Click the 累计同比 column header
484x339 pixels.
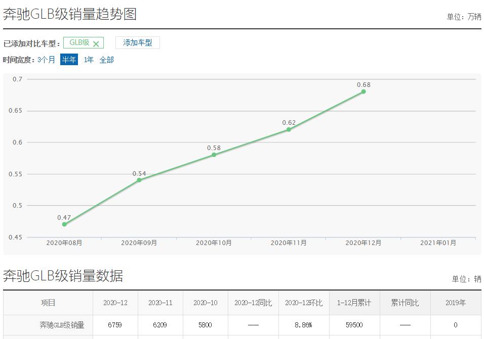pos(405,303)
